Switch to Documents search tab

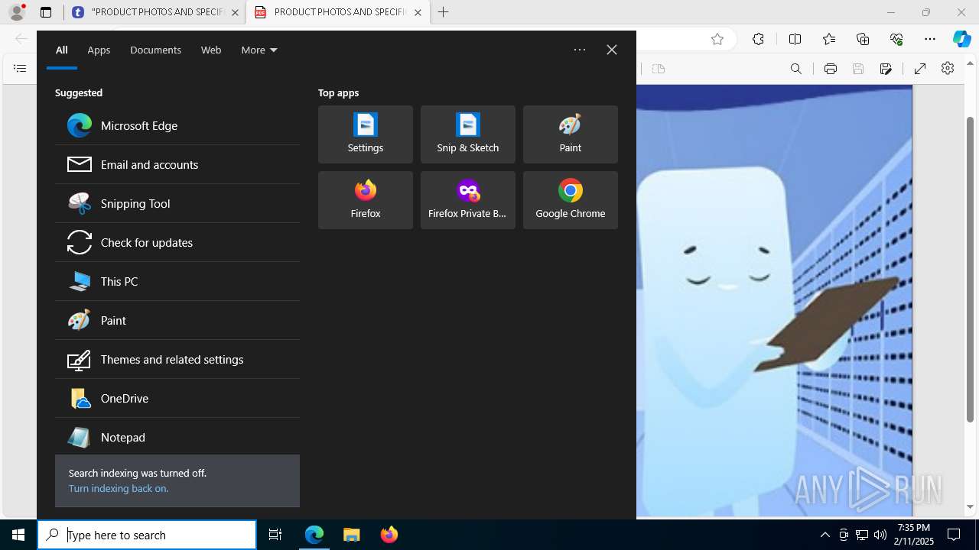click(155, 50)
